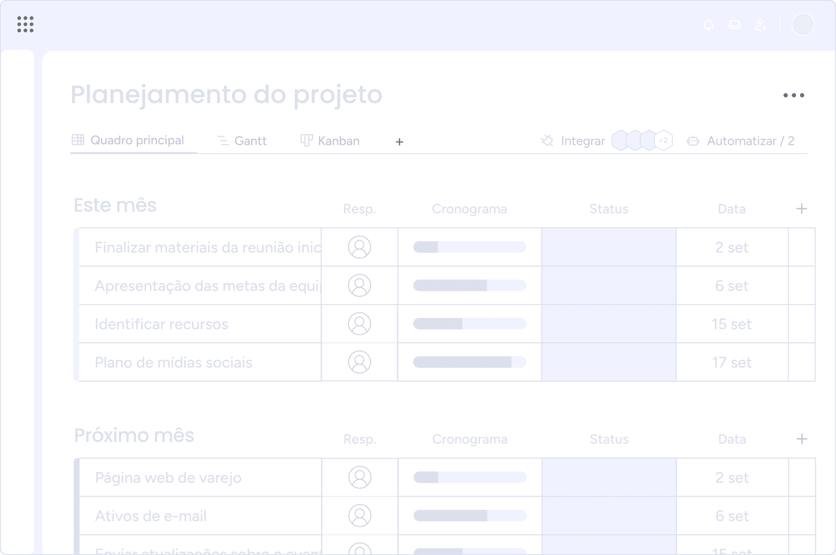This screenshot has height=555, width=836.
Task: Click the notifications bell icon
Action: click(708, 25)
